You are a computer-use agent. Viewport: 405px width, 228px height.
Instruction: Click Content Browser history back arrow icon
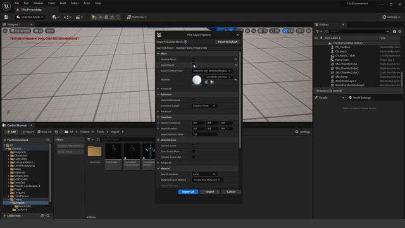(x=56, y=132)
